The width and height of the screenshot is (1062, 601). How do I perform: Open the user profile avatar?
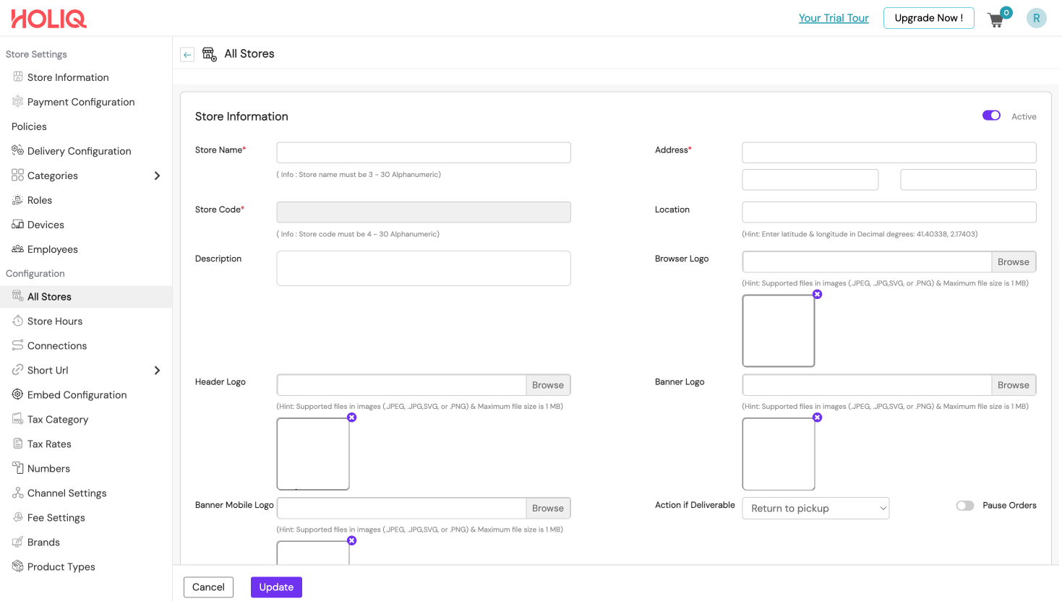(1036, 19)
